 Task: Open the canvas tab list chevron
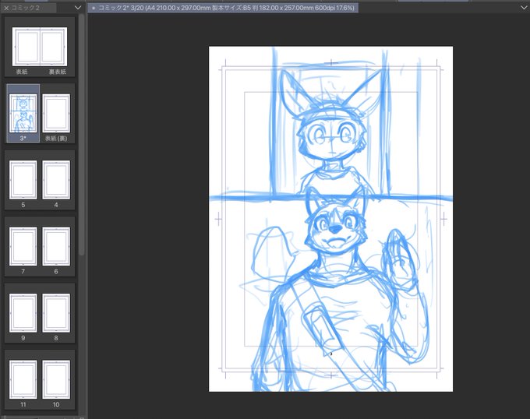[x=524, y=8]
